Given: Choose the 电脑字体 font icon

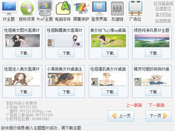Looking at the screenshot, I should tap(63, 9).
